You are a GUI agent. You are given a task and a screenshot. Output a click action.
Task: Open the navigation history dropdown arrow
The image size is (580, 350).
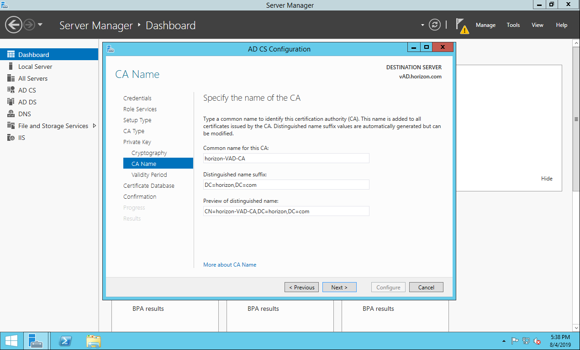tap(40, 25)
